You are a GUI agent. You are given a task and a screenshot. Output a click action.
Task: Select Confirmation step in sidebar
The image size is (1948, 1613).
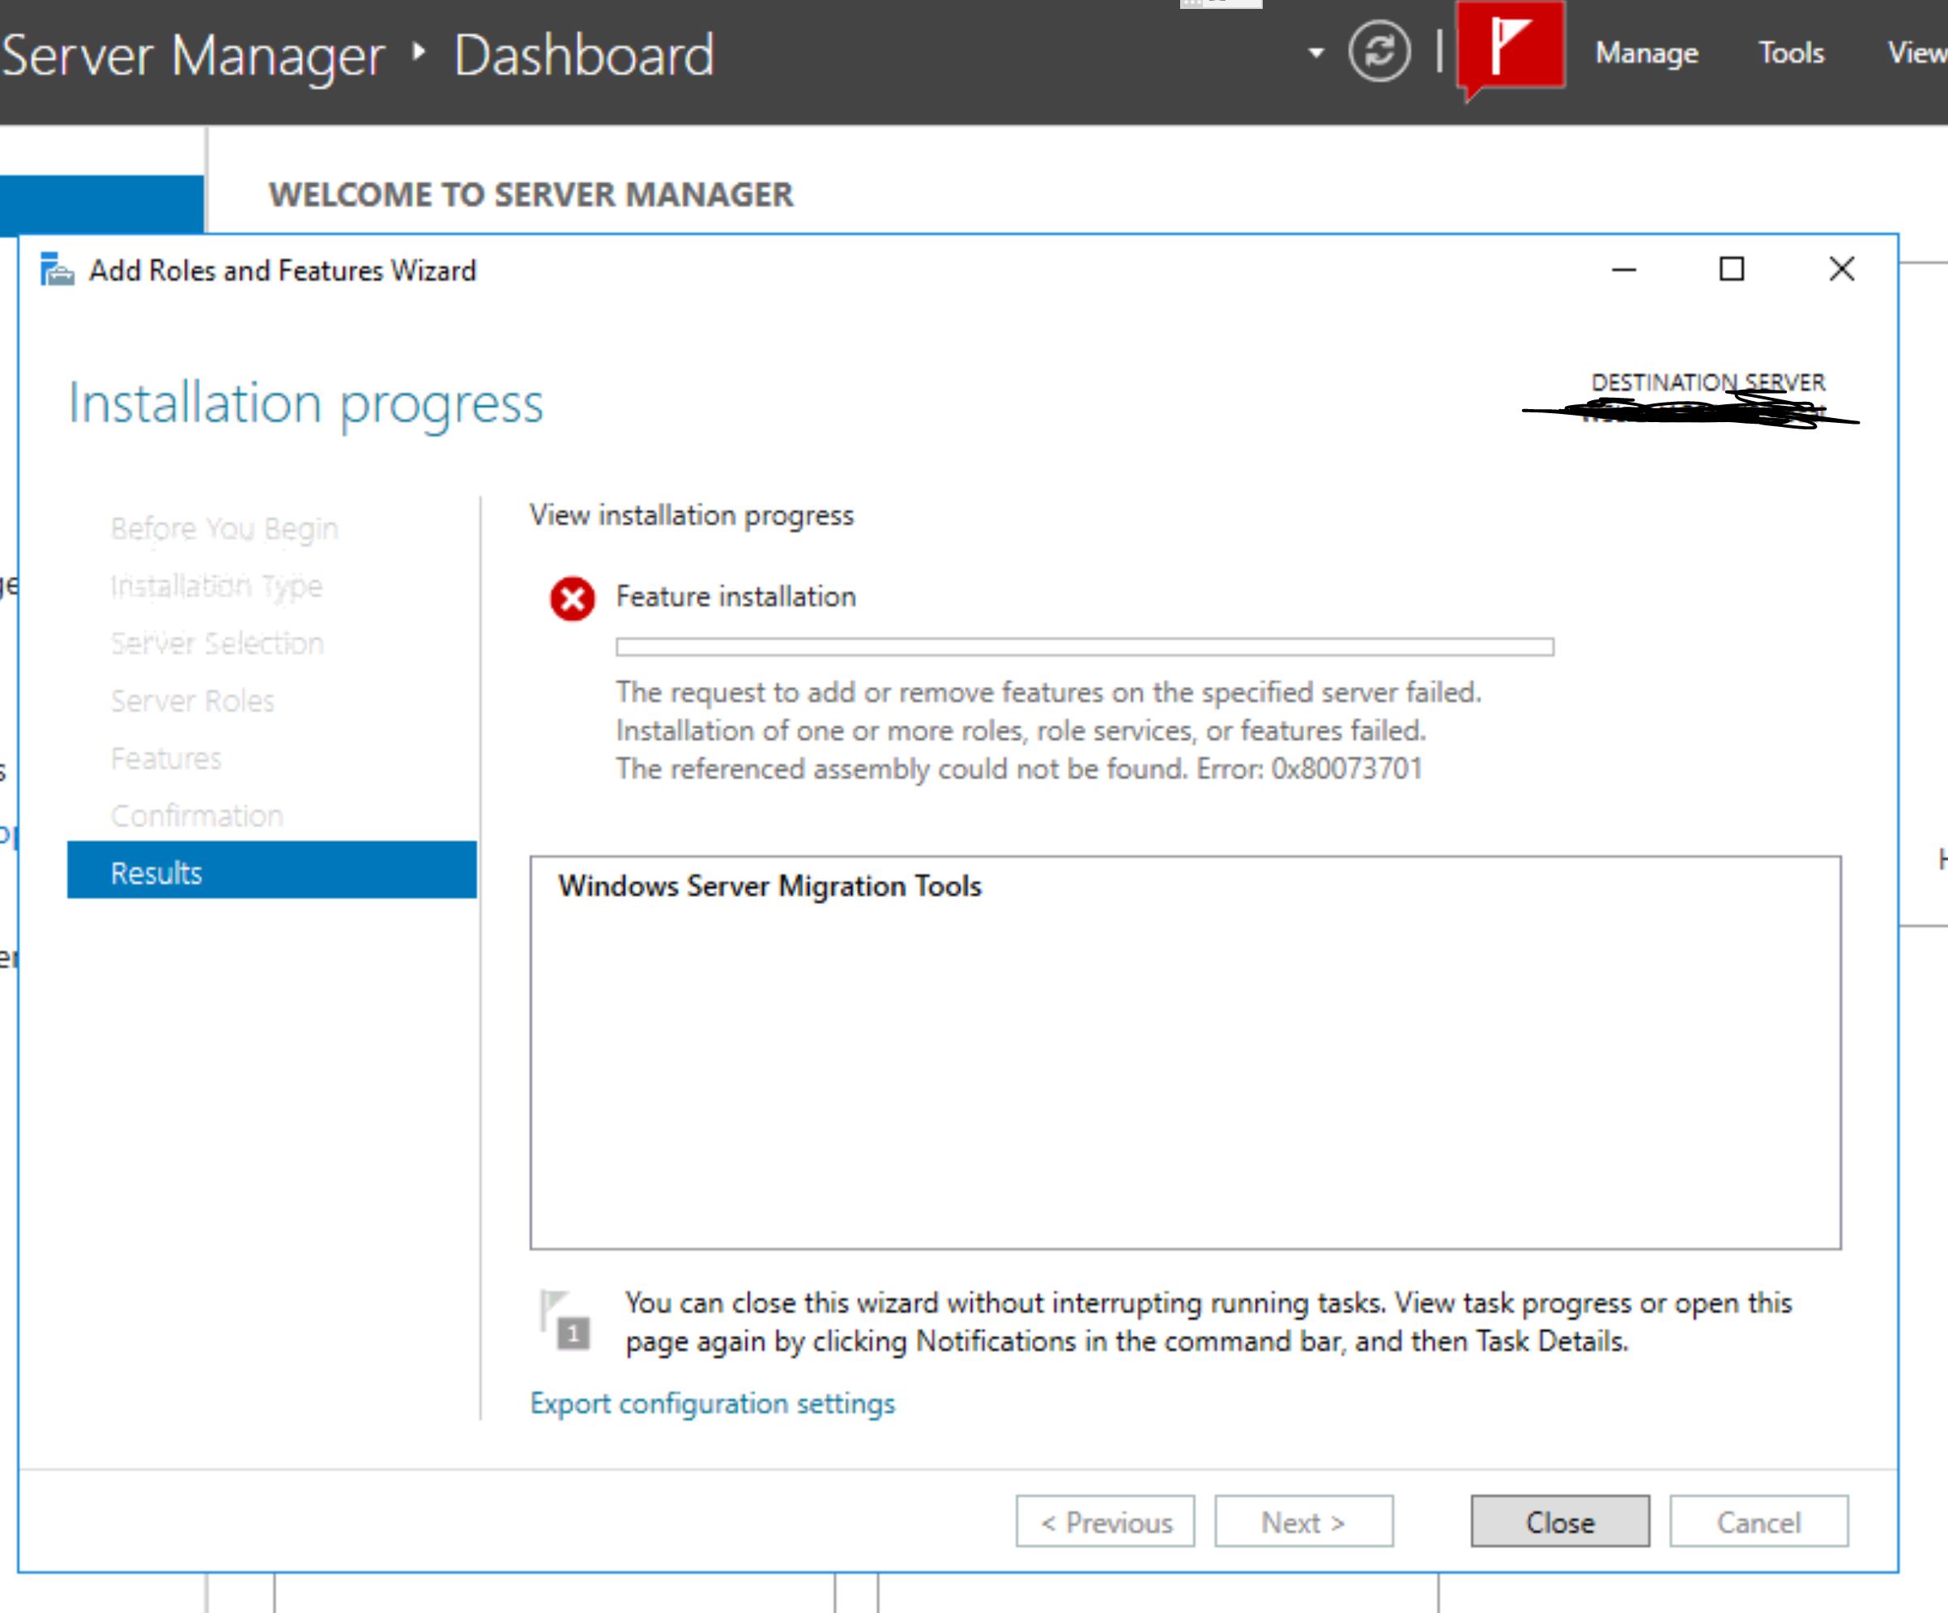tap(197, 817)
